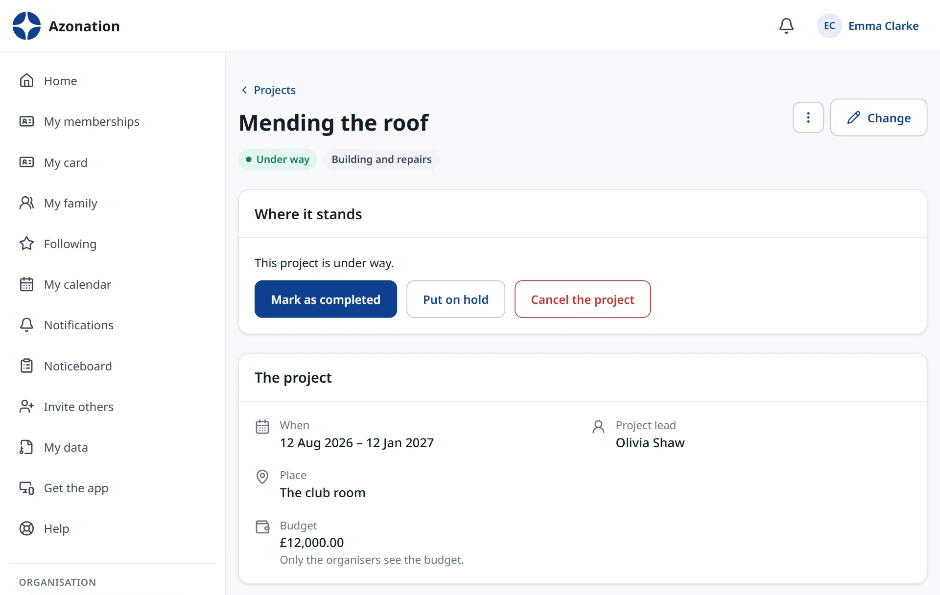The height and width of the screenshot is (595, 940).
Task: Click the location pin icon beside Place
Action: coord(262,477)
